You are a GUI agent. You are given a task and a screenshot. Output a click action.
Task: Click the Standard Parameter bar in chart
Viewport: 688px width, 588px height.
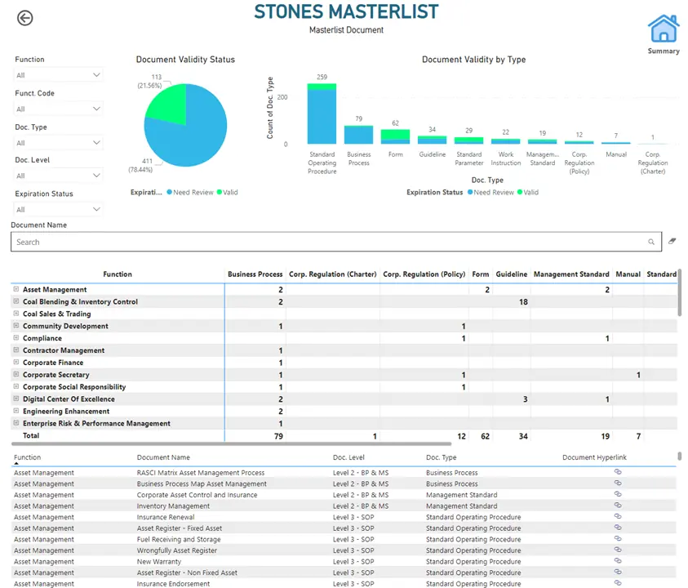click(468, 140)
